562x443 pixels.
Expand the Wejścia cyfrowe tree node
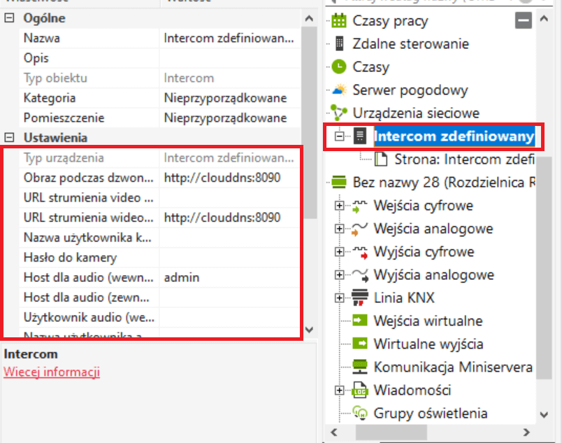coord(340,206)
